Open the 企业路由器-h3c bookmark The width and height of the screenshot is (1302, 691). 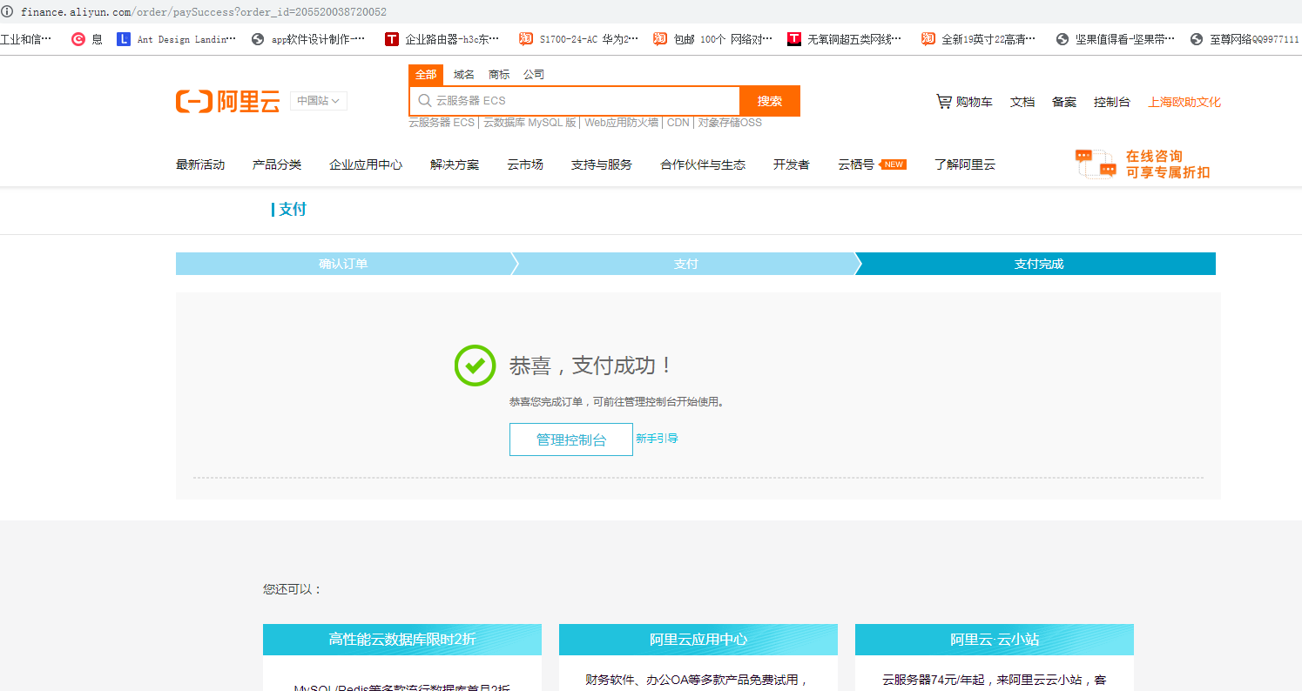[x=442, y=39]
